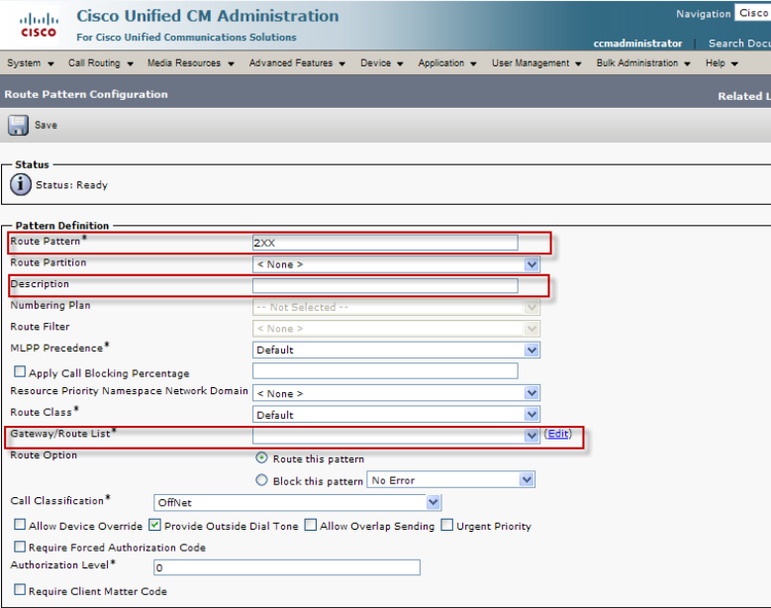The height and width of the screenshot is (608, 771).
Task: Enable Allow Overlap Sending checkbox
Action: (x=310, y=525)
